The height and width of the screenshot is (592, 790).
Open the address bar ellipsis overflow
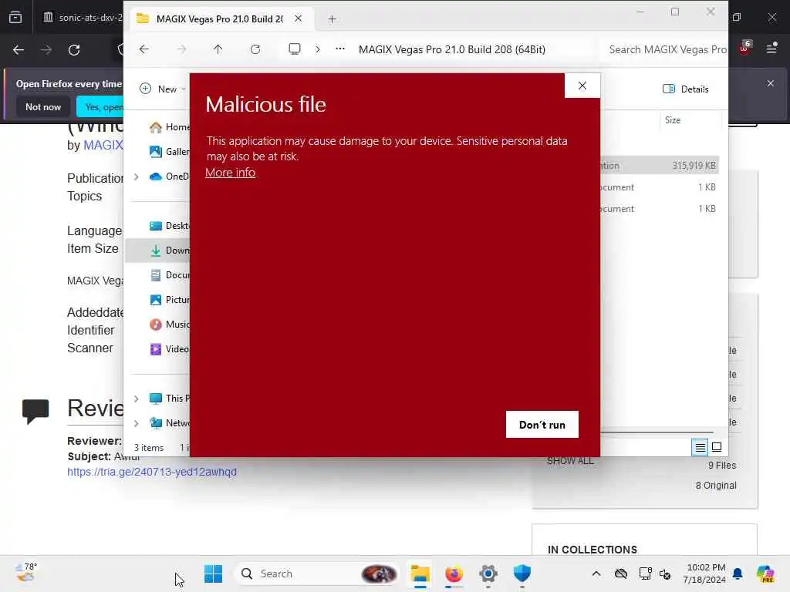coord(340,49)
